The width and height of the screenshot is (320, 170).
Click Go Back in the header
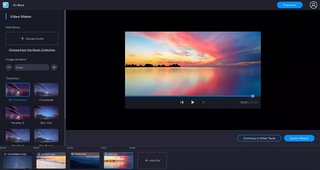pos(18,5)
